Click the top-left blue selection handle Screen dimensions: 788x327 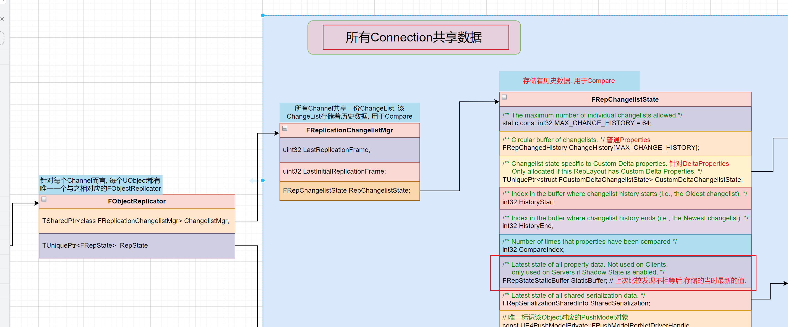point(263,15)
